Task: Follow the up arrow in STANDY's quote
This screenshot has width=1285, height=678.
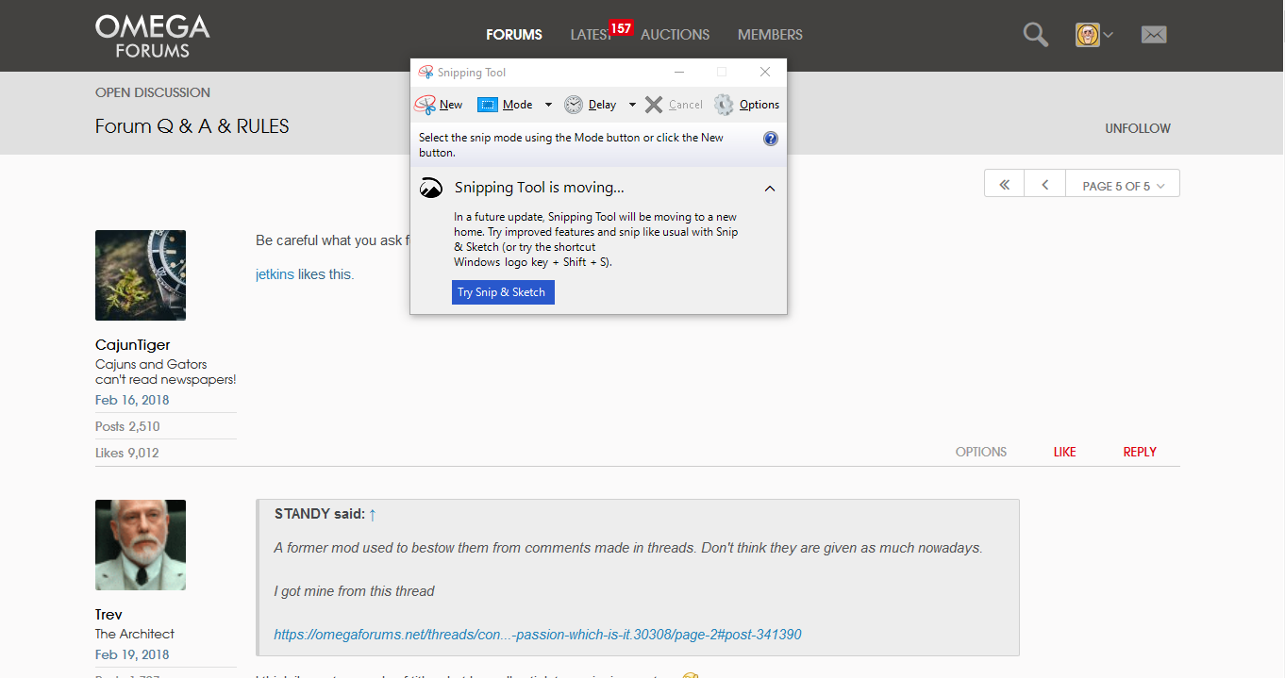Action: (x=373, y=514)
